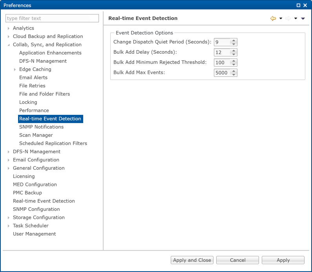Open SNMP Configuration
This screenshot has width=312, height=272.
click(x=36, y=209)
